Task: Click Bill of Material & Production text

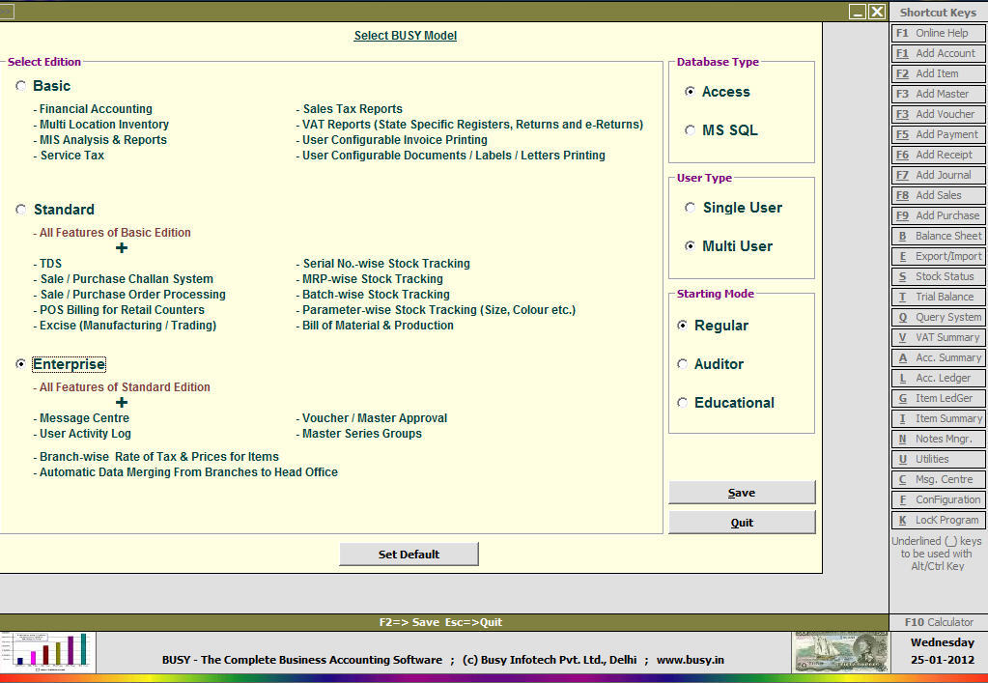Action: click(378, 326)
